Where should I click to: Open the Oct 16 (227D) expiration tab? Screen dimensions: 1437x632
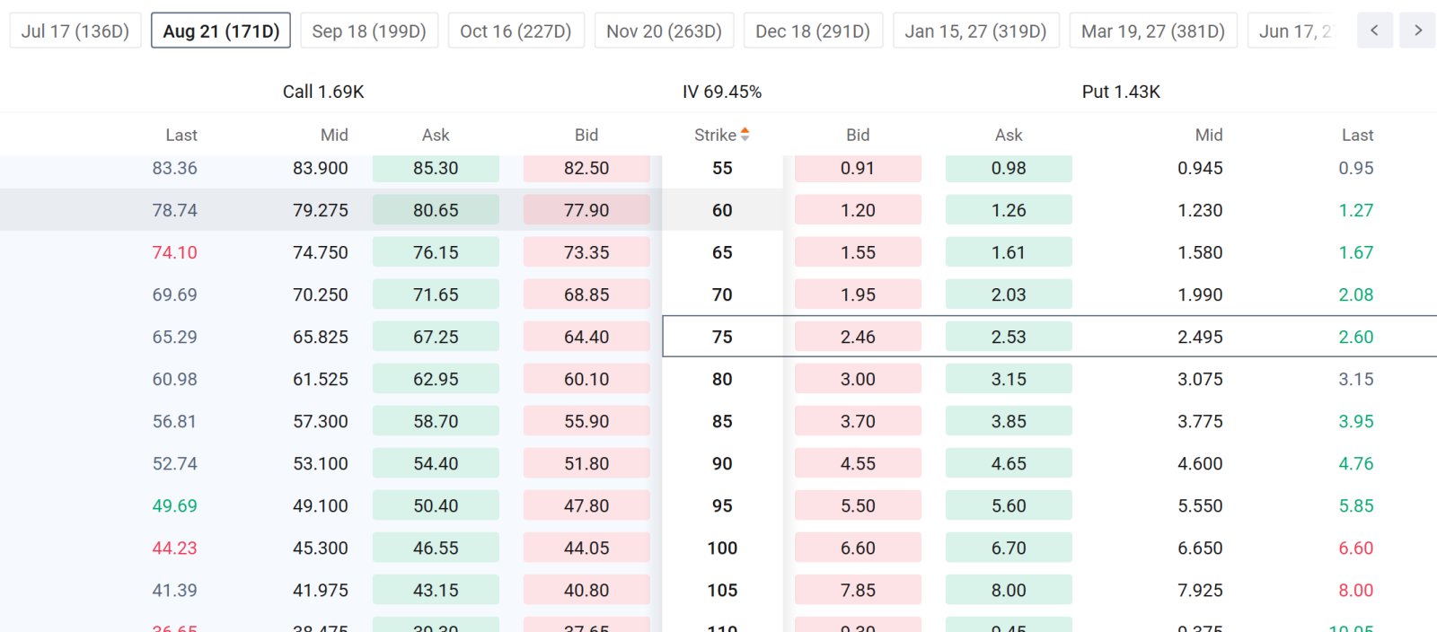tap(516, 31)
